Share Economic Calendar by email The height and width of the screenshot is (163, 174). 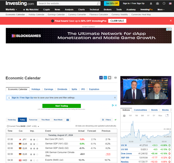(x=110, y=78)
